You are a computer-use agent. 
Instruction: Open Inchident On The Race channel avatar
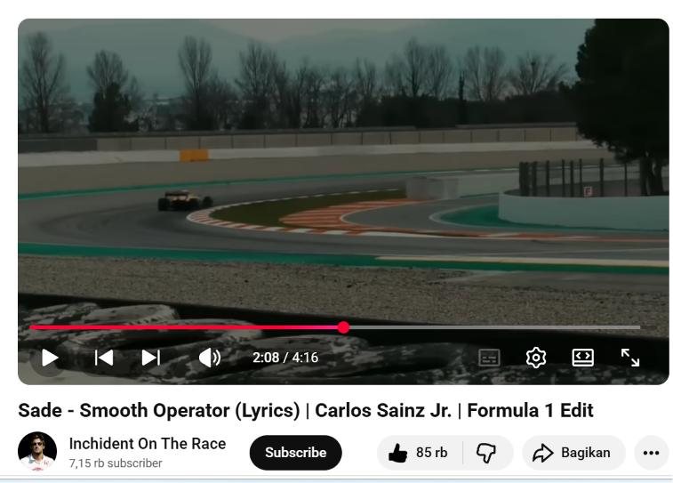[x=37, y=451]
